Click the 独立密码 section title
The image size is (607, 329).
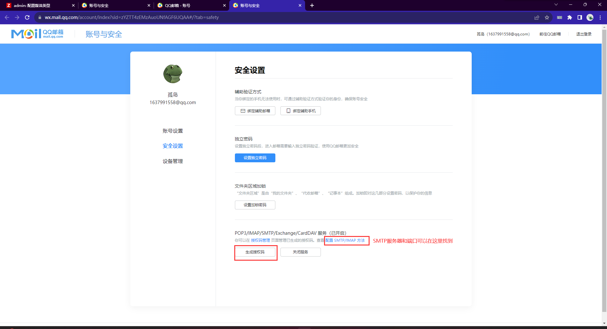click(243, 139)
